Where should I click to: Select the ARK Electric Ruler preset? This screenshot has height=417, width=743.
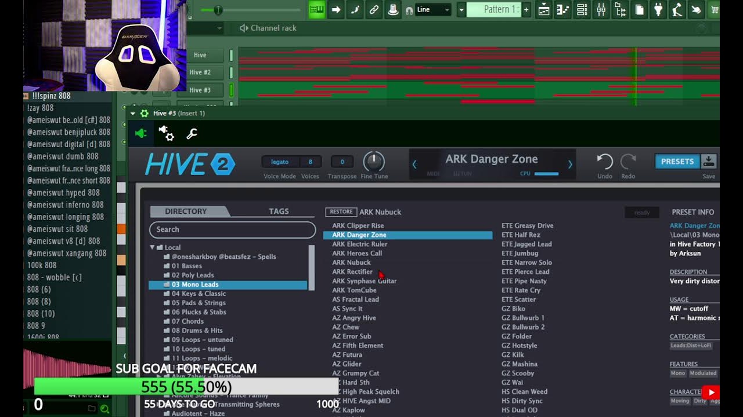click(360, 244)
